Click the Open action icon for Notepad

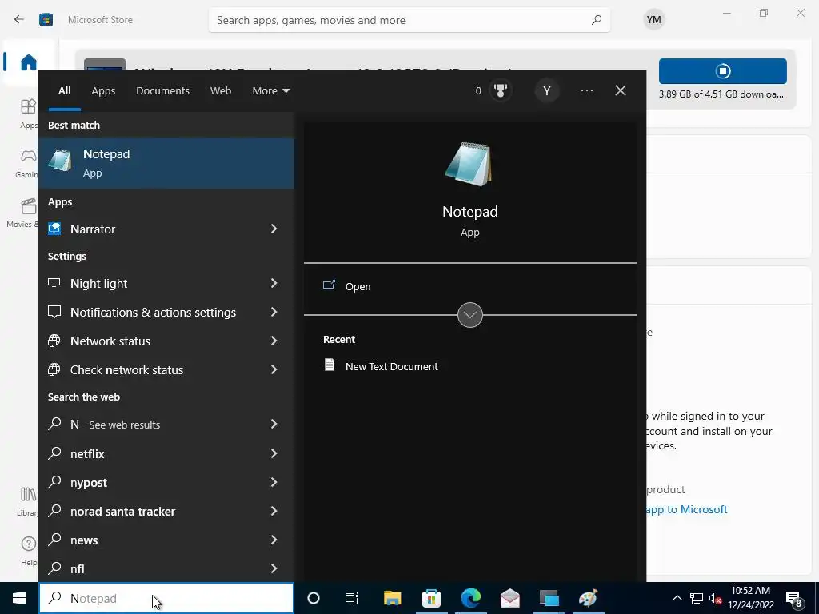(329, 285)
